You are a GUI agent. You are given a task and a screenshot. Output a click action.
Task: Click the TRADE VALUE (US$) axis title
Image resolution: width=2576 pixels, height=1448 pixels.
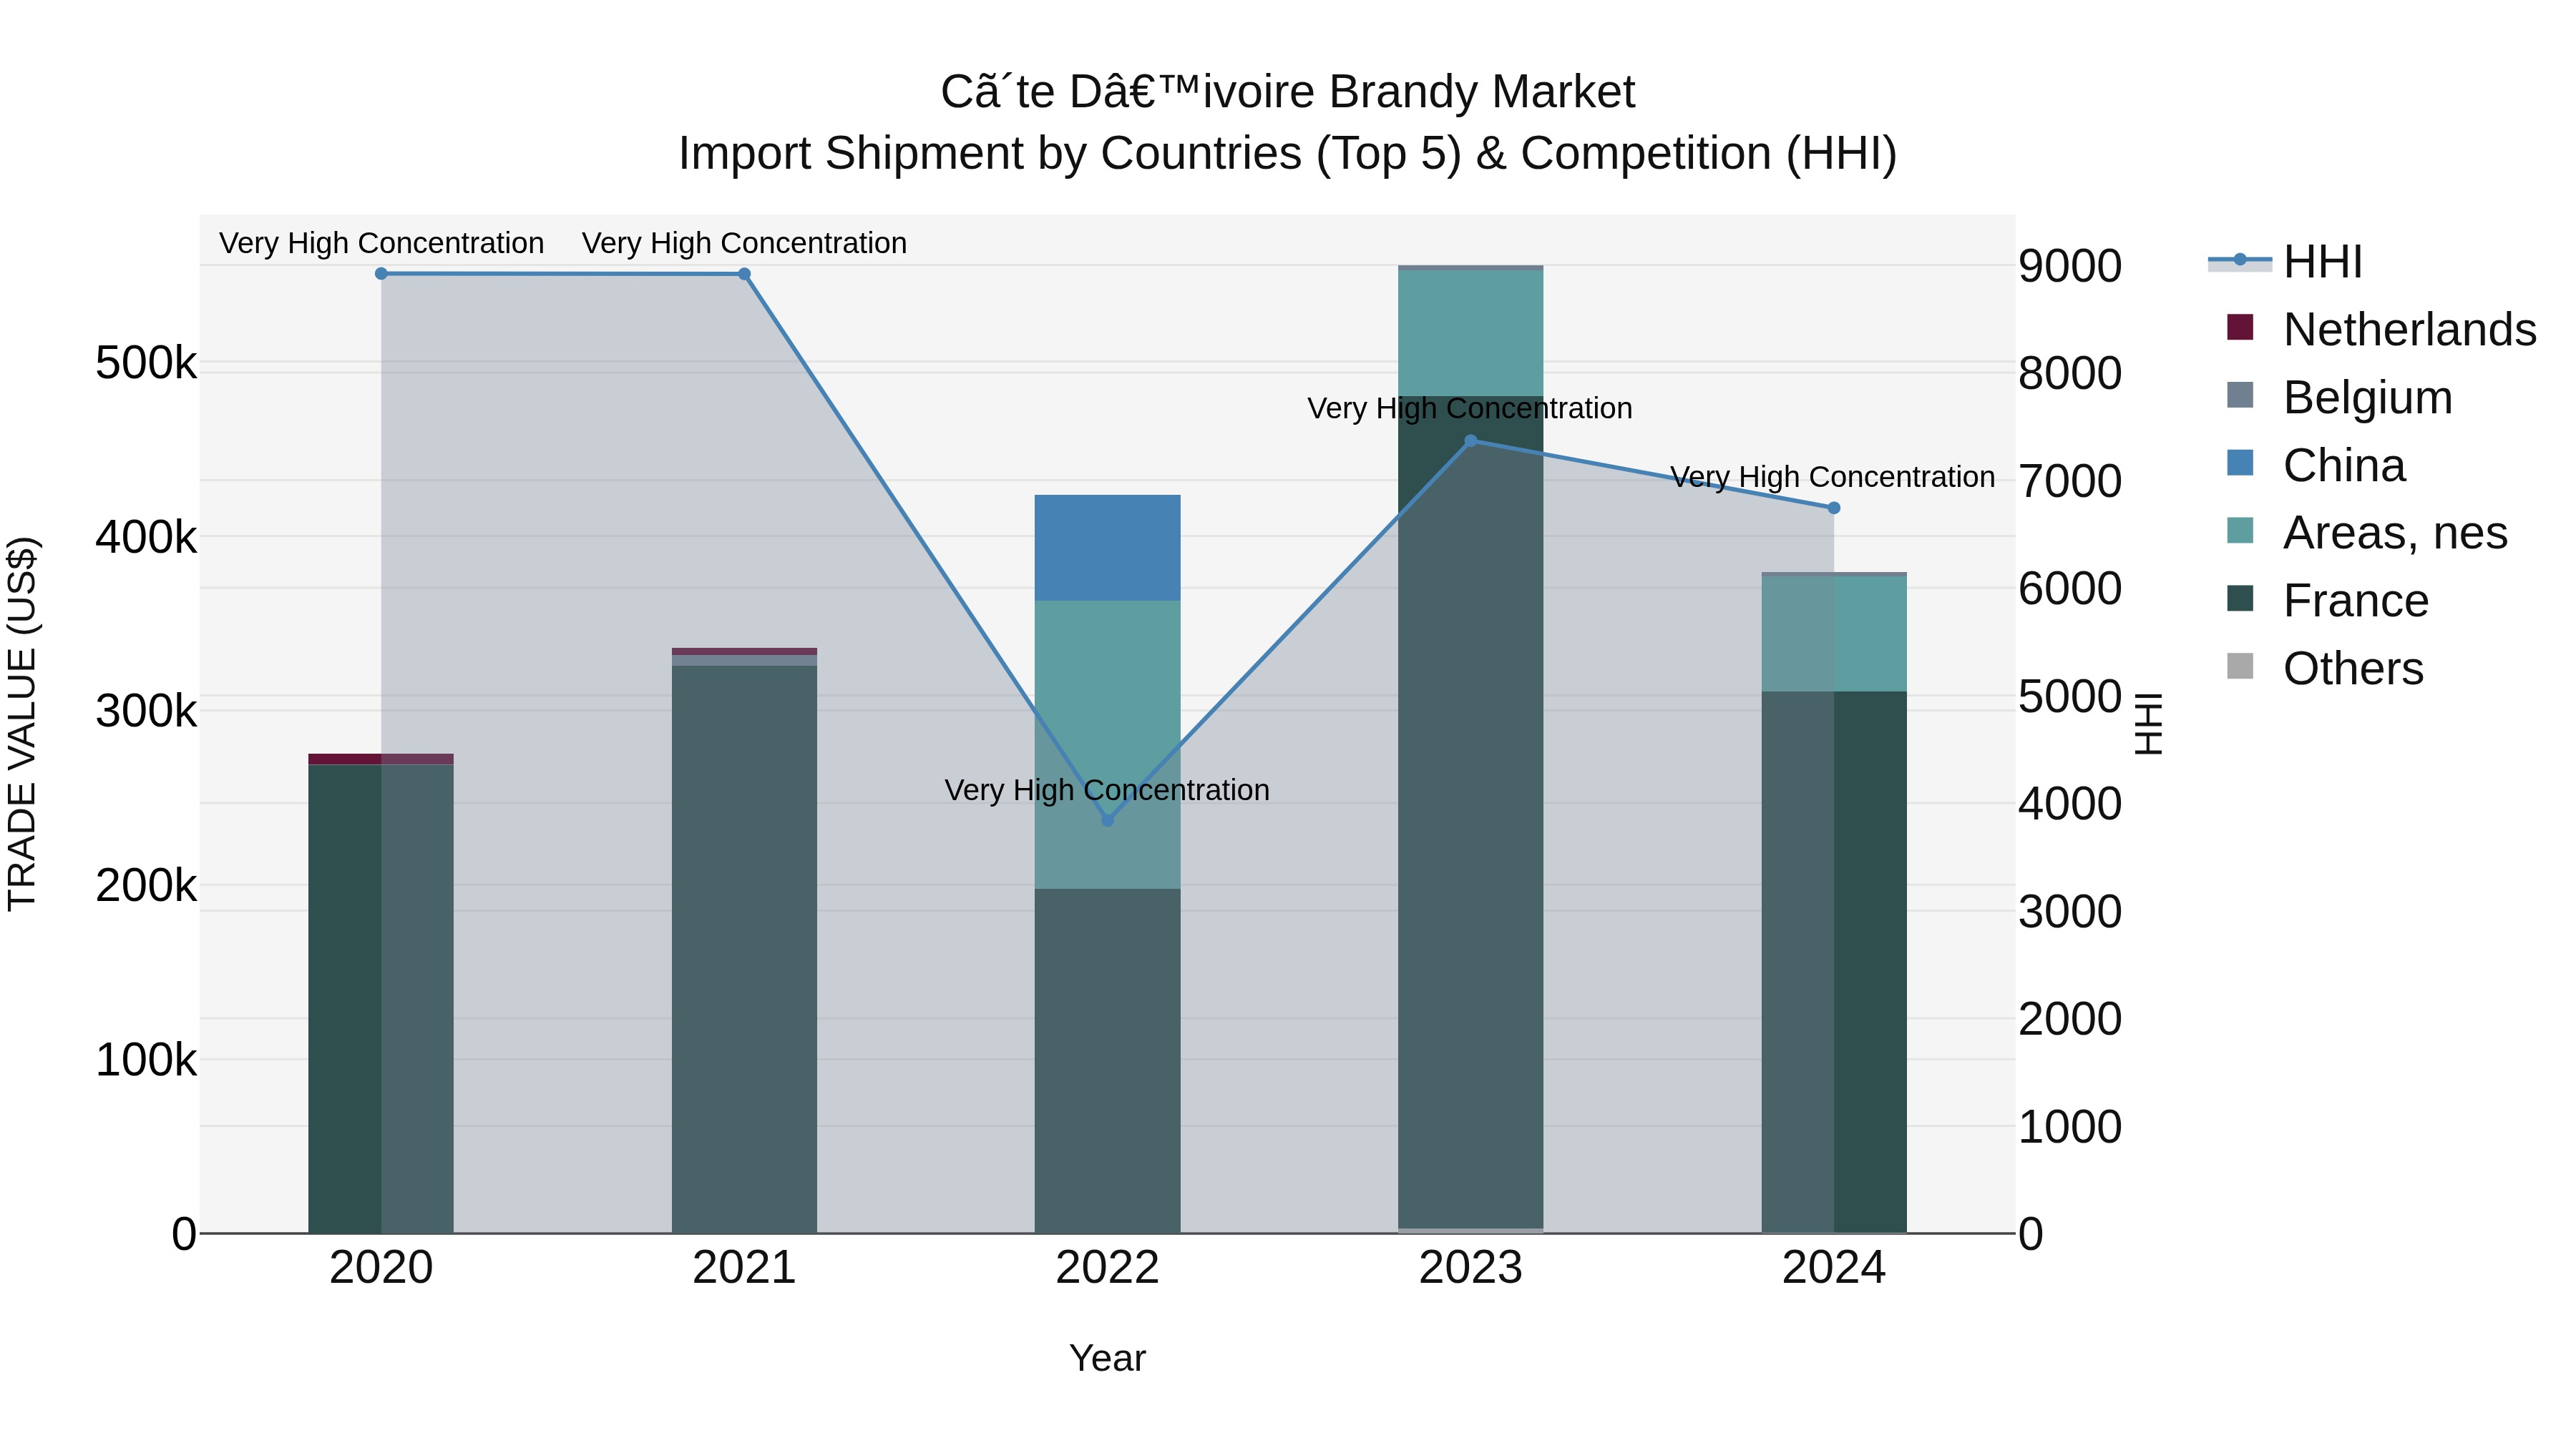point(22,724)
